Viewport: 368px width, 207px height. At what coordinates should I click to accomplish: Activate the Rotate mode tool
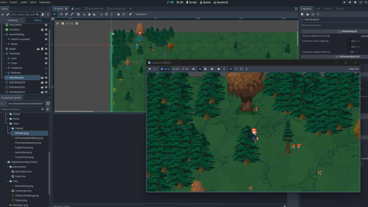pos(67,14)
